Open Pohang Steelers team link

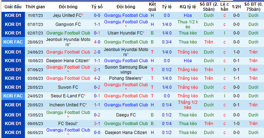pos(125,78)
